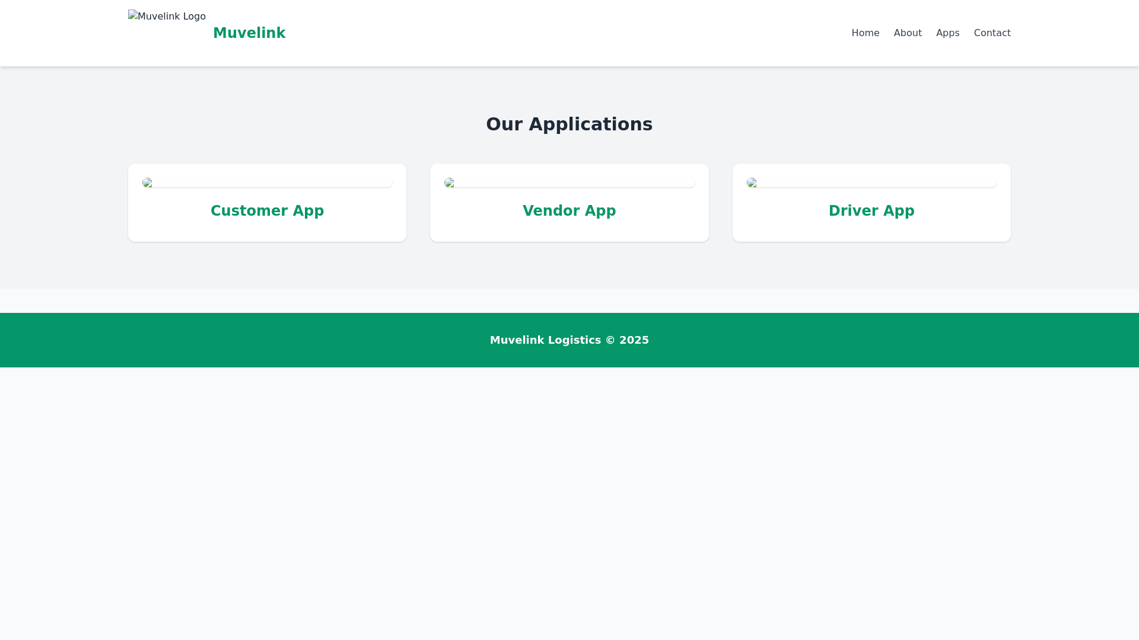The image size is (1139, 640).
Task: Click the Vendor App heading link
Action: [x=569, y=210]
